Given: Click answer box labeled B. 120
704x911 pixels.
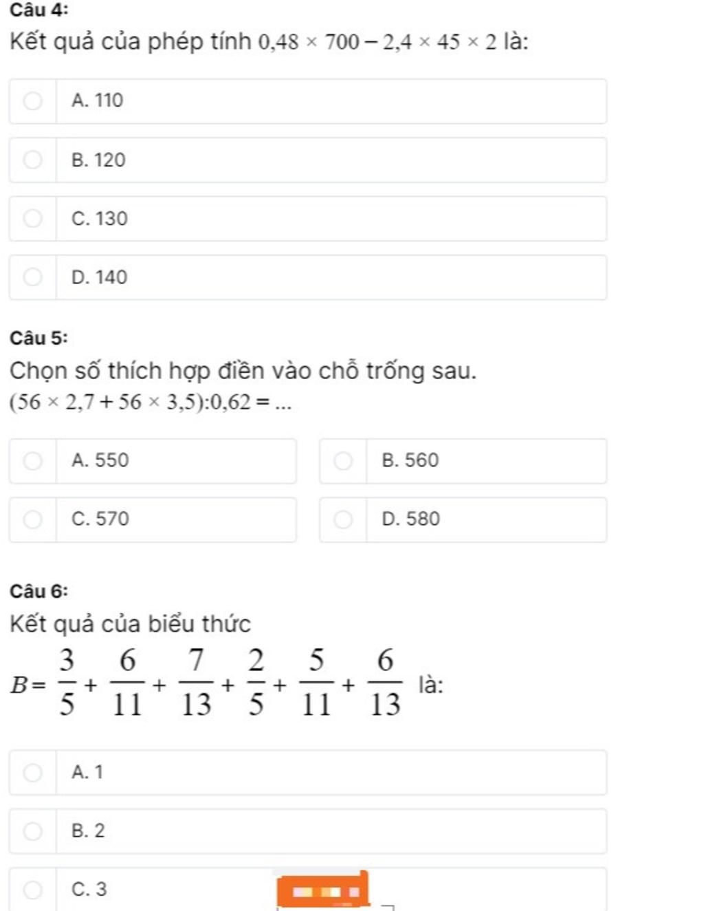Looking at the screenshot, I should (x=308, y=160).
